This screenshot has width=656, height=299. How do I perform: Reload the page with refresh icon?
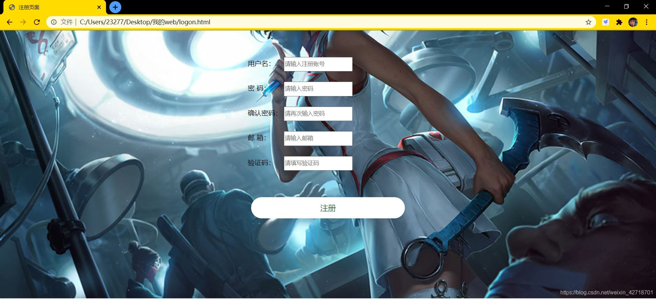pos(37,22)
